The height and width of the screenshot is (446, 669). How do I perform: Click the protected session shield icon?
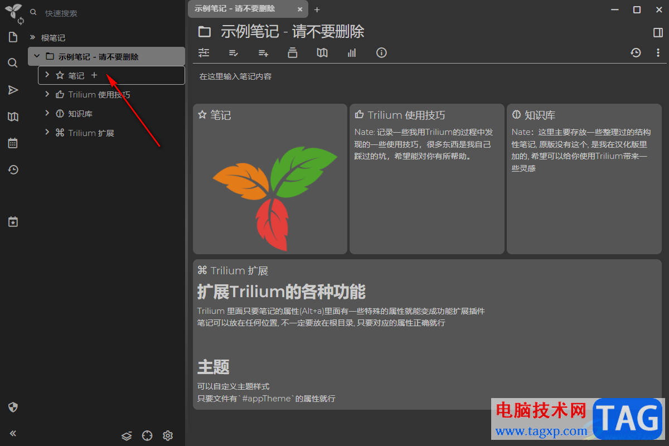point(13,407)
